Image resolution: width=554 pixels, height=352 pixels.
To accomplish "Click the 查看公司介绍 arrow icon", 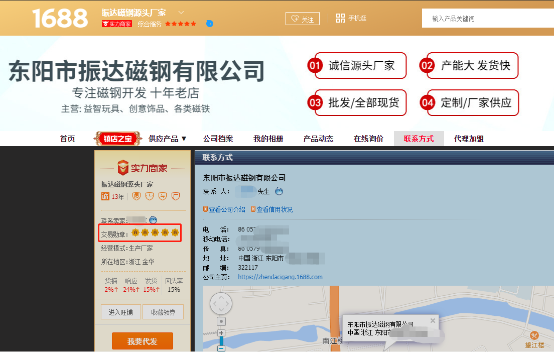I will [x=205, y=209].
